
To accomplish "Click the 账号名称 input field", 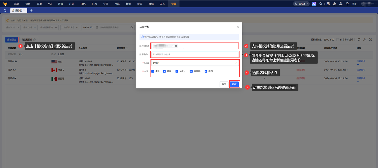I will pos(195,54).
